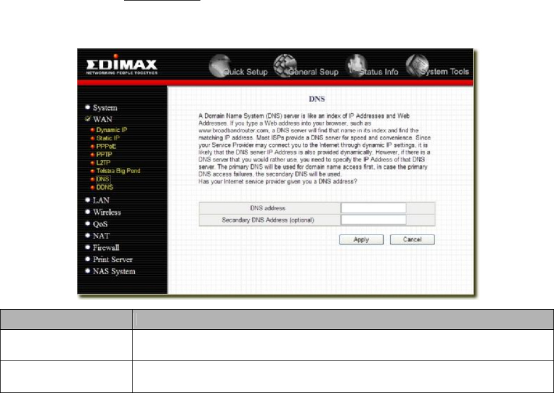This screenshot has width=554, height=393.
Task: Open the NAT section
Action: coord(101,236)
